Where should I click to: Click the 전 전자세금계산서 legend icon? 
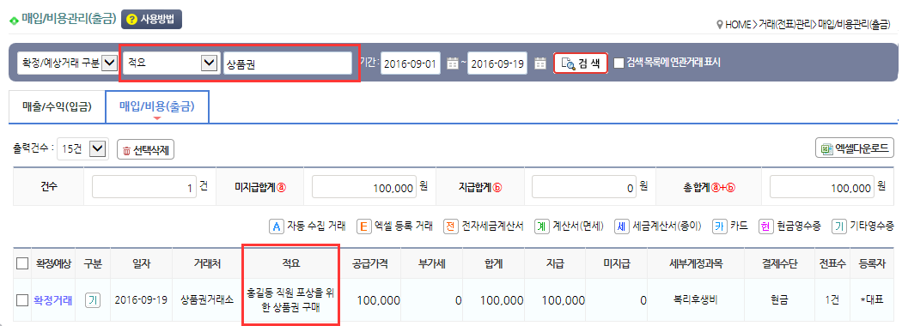point(451,226)
